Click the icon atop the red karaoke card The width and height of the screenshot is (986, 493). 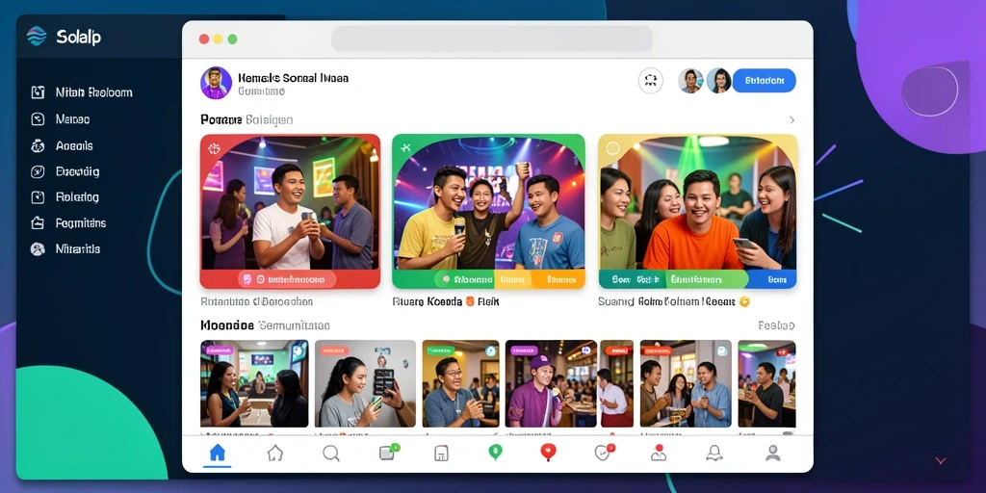[x=213, y=148]
